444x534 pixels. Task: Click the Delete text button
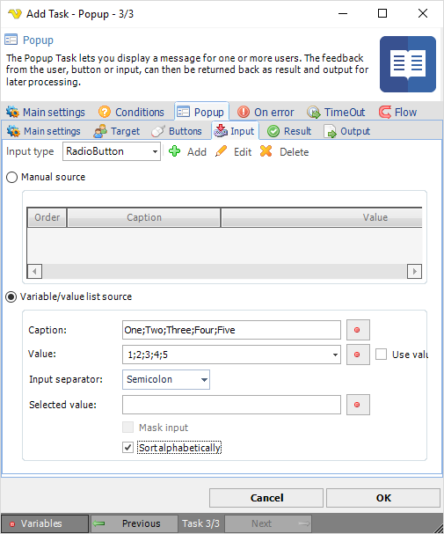point(295,152)
